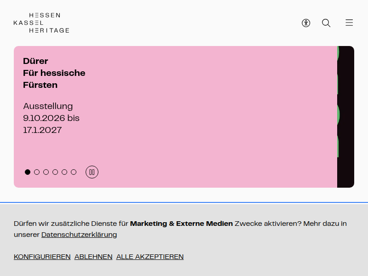Click ALLE AKZEPTIEREN to accept cookies
This screenshot has height=276, width=368.
click(150, 257)
